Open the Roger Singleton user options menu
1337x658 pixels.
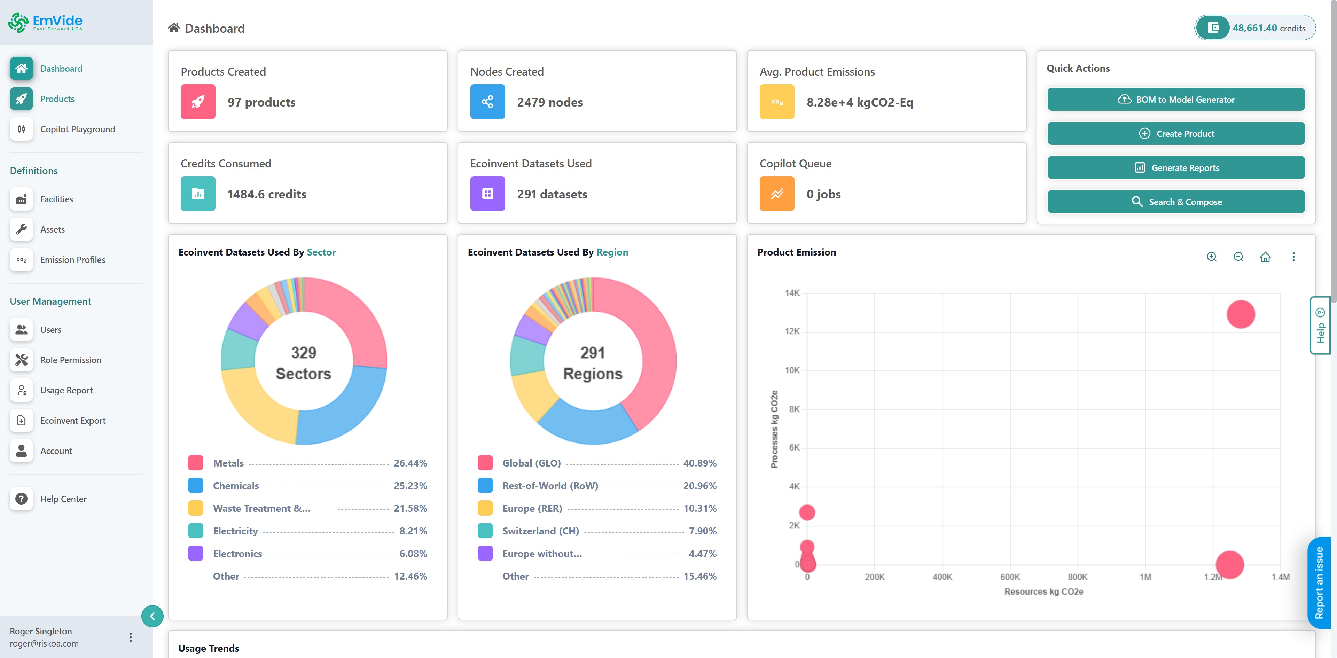(x=130, y=637)
